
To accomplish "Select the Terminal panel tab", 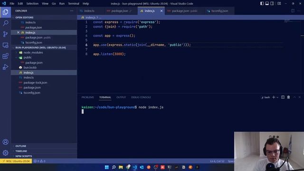I will click(105, 97).
